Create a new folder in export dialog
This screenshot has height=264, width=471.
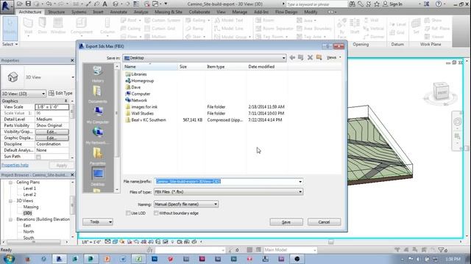319,57
